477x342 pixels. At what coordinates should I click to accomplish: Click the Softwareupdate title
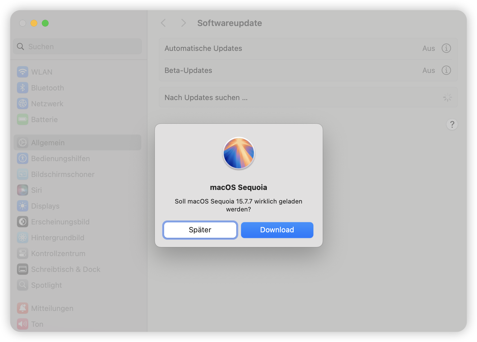tap(229, 23)
